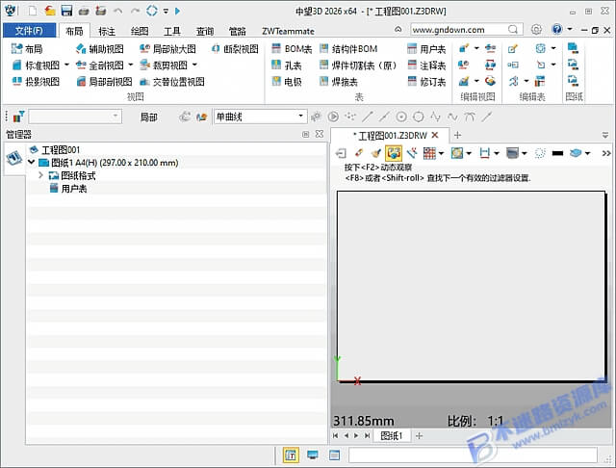This screenshot has height=468, width=616.
Task: Insert an 电极 electrode table
Action: 287,82
